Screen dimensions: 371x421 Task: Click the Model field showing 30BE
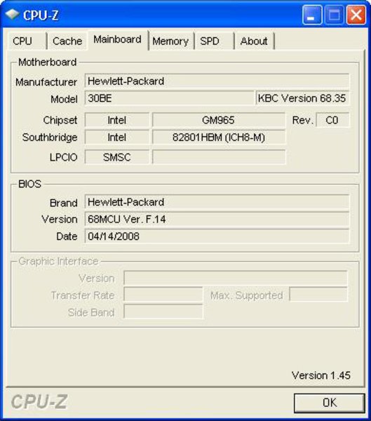point(169,98)
